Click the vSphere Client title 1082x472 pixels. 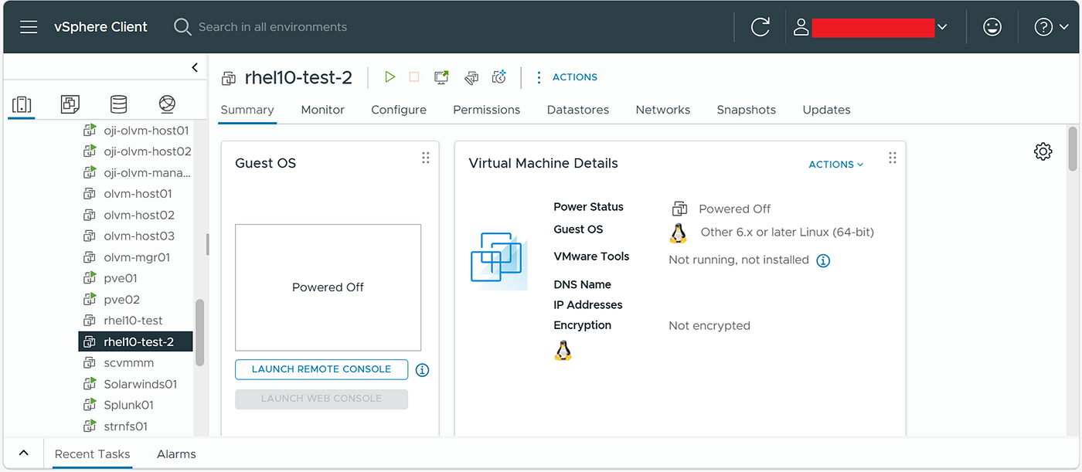point(100,27)
